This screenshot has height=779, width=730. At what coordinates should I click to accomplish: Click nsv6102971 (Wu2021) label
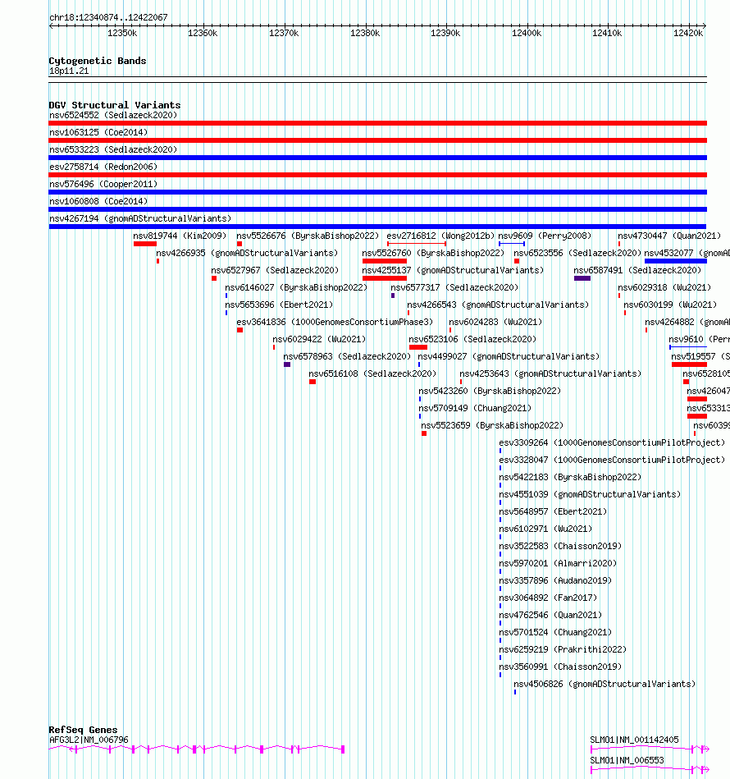(x=545, y=529)
